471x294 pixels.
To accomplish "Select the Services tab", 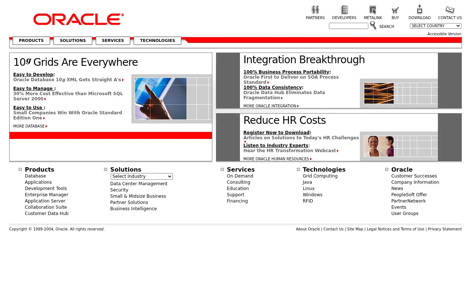I will (113, 40).
